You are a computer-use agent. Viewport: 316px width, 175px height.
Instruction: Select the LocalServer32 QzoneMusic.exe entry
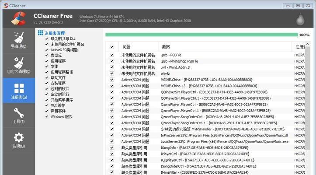(x=225, y=141)
